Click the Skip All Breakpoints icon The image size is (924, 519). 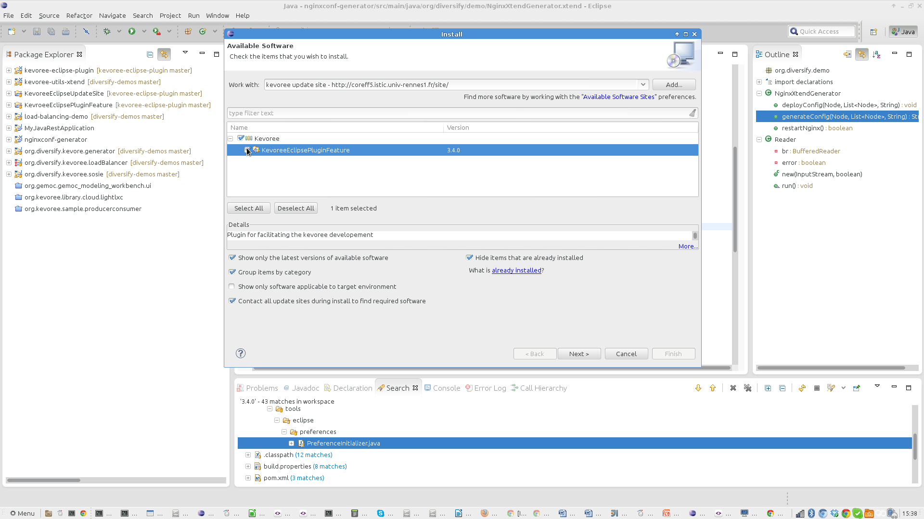point(86,31)
